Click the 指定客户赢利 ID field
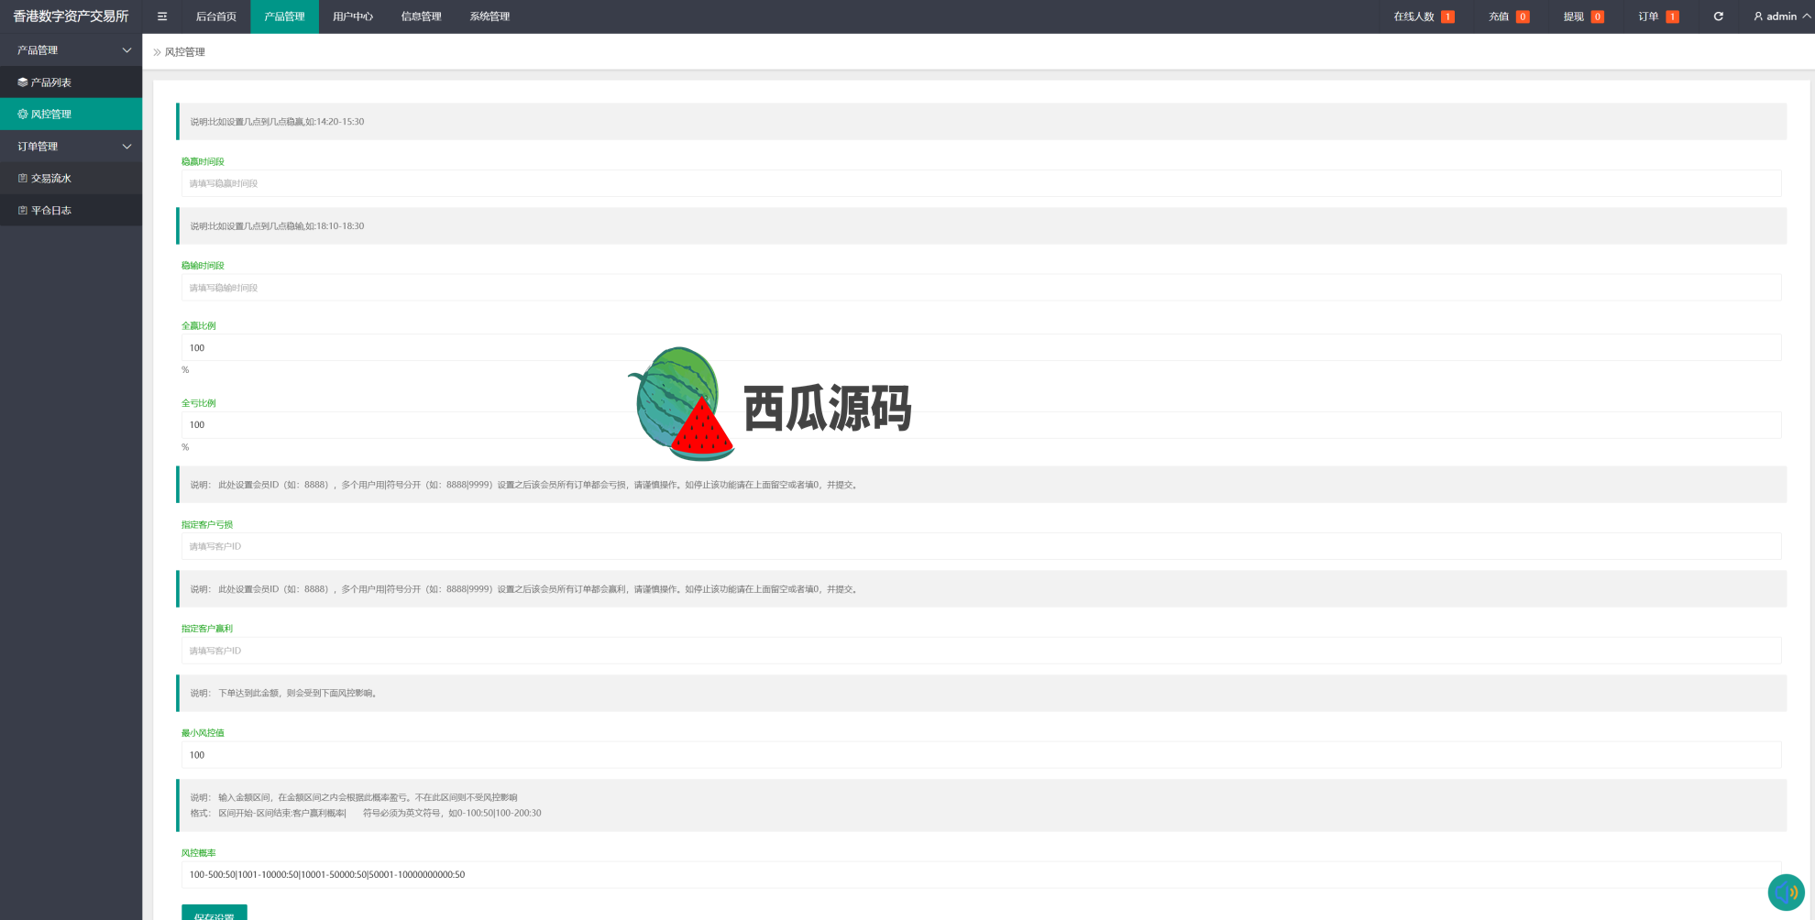 (x=981, y=651)
